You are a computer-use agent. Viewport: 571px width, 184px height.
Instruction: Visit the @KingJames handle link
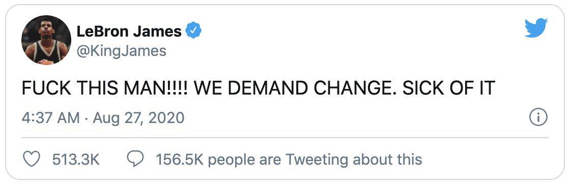[121, 51]
